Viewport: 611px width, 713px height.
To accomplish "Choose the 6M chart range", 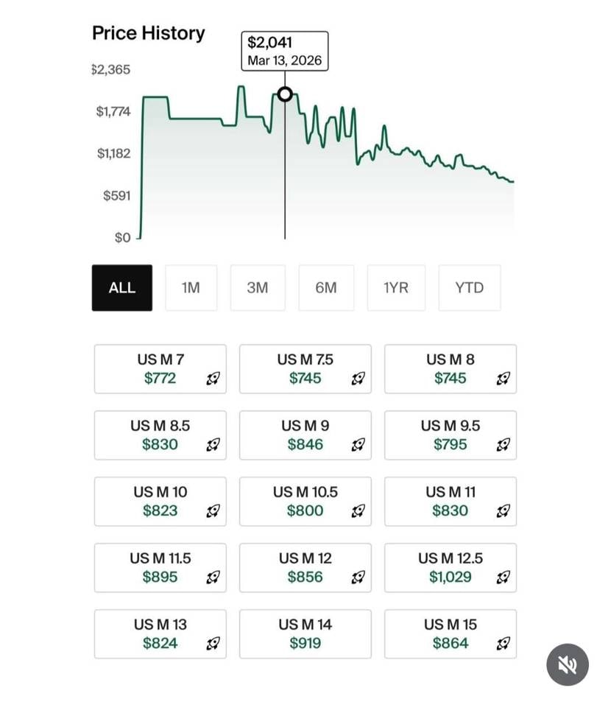I will [326, 288].
